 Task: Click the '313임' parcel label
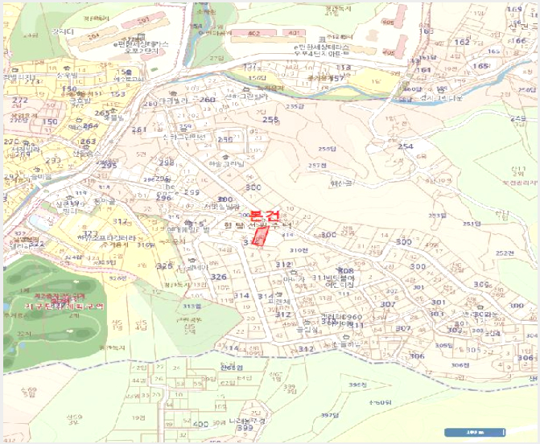click(x=192, y=306)
